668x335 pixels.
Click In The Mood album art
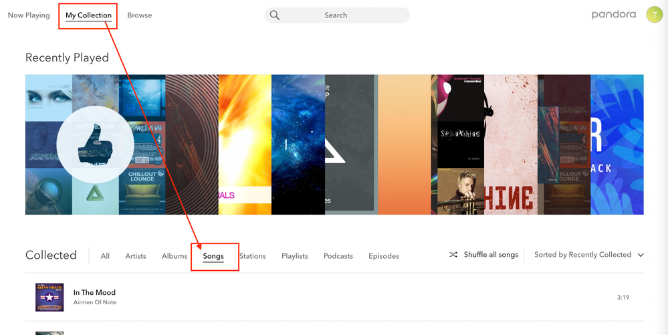[49, 298]
